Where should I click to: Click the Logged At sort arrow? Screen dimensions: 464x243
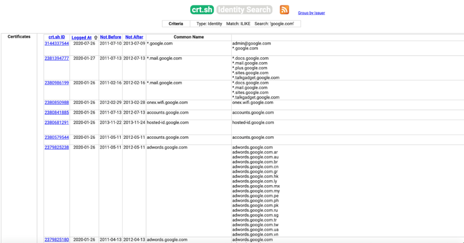pos(95,37)
